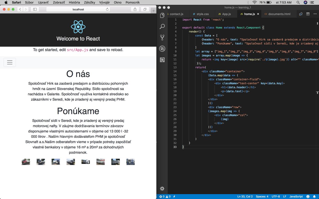Click the localhost address bar
319x199 pixels.
78,9
